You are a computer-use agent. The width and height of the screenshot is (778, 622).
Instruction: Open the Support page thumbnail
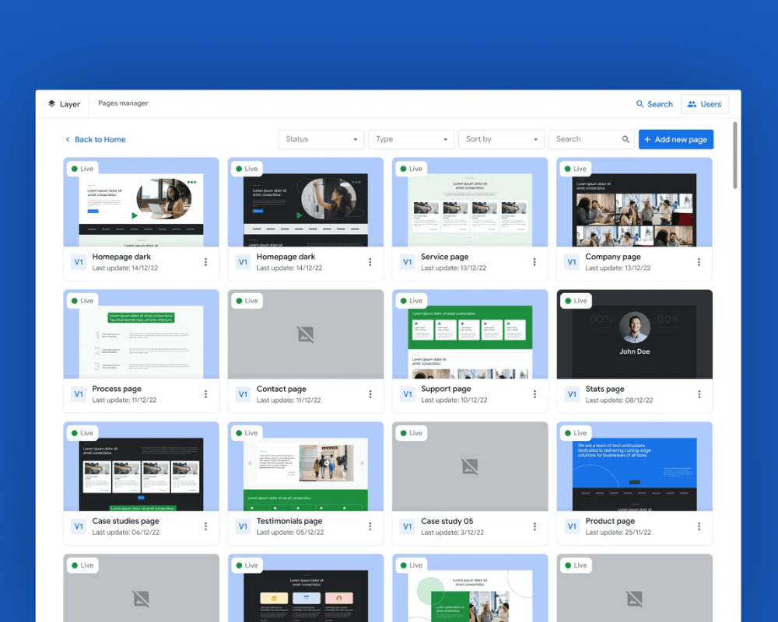click(x=470, y=334)
